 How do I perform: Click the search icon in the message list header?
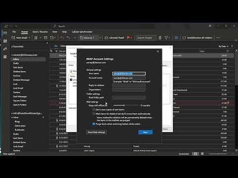click(x=52, y=51)
